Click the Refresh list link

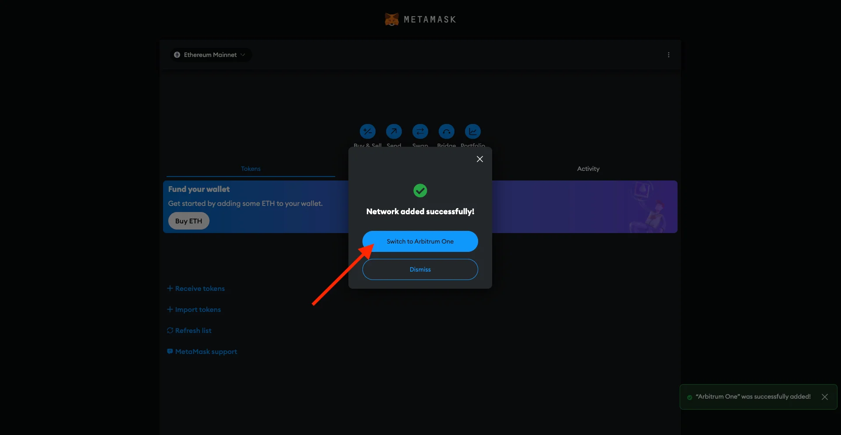coord(189,330)
